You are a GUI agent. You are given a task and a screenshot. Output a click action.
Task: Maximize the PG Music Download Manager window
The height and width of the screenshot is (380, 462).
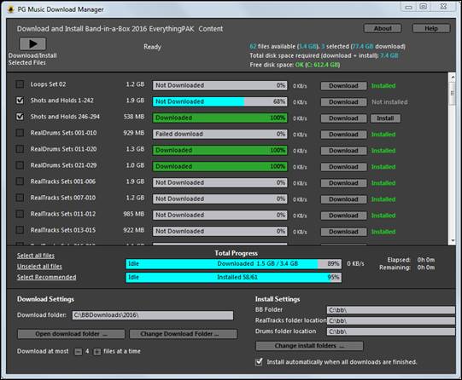click(x=423, y=7)
